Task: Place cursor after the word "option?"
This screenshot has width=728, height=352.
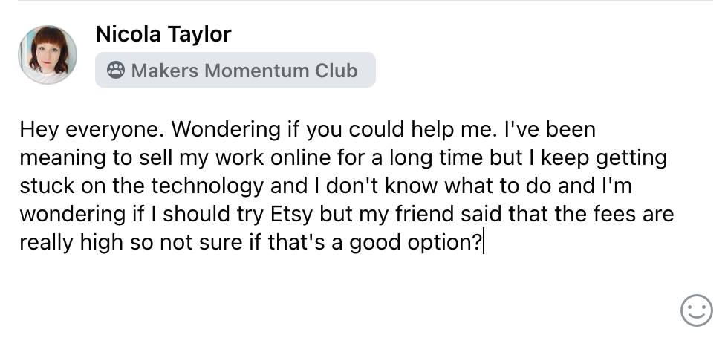Action: point(484,243)
